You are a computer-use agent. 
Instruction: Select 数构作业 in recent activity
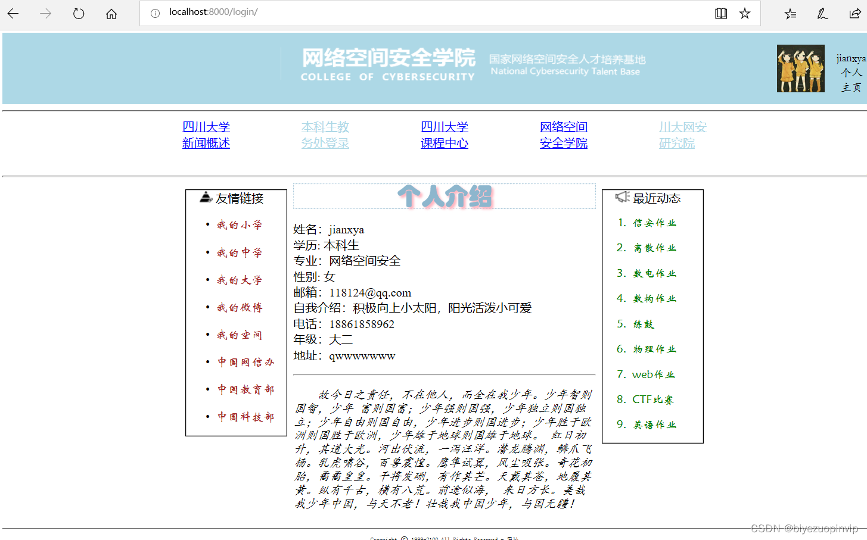click(655, 298)
